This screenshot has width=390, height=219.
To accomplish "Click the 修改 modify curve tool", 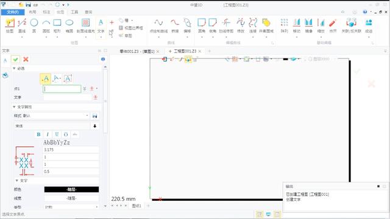I will tap(241, 26).
